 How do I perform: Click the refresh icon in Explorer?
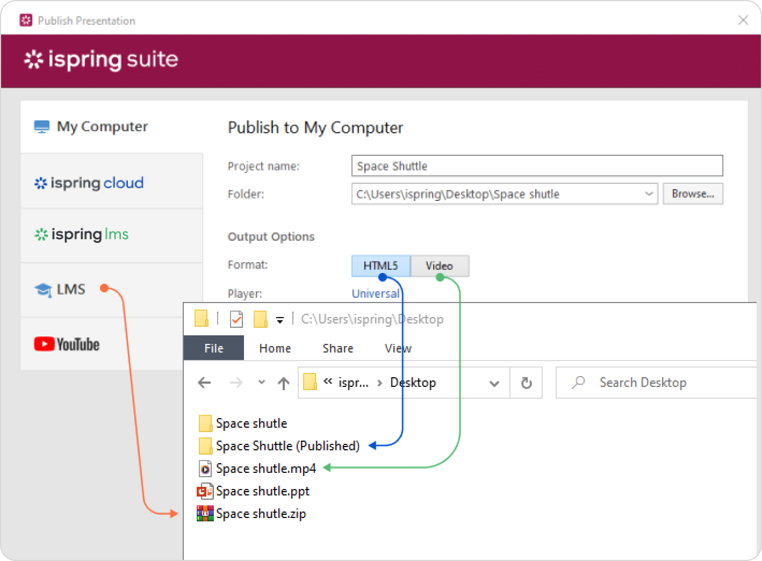click(x=526, y=383)
